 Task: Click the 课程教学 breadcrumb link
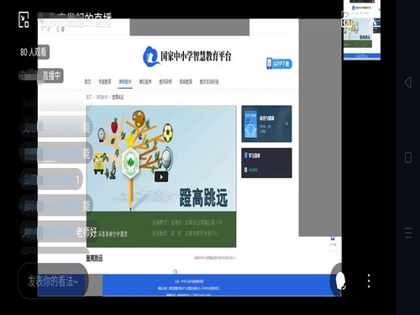click(102, 97)
